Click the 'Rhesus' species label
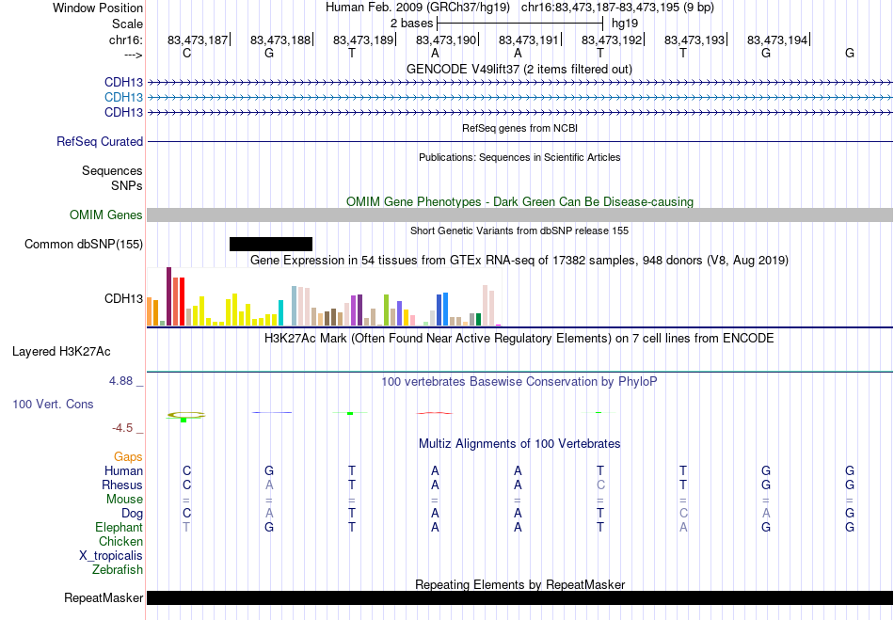Viewport: 894px width, 620px height. click(122, 485)
